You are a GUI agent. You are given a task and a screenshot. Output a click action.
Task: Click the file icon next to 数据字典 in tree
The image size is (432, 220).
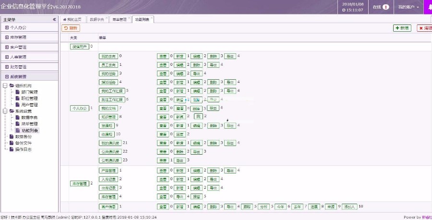point(18,117)
